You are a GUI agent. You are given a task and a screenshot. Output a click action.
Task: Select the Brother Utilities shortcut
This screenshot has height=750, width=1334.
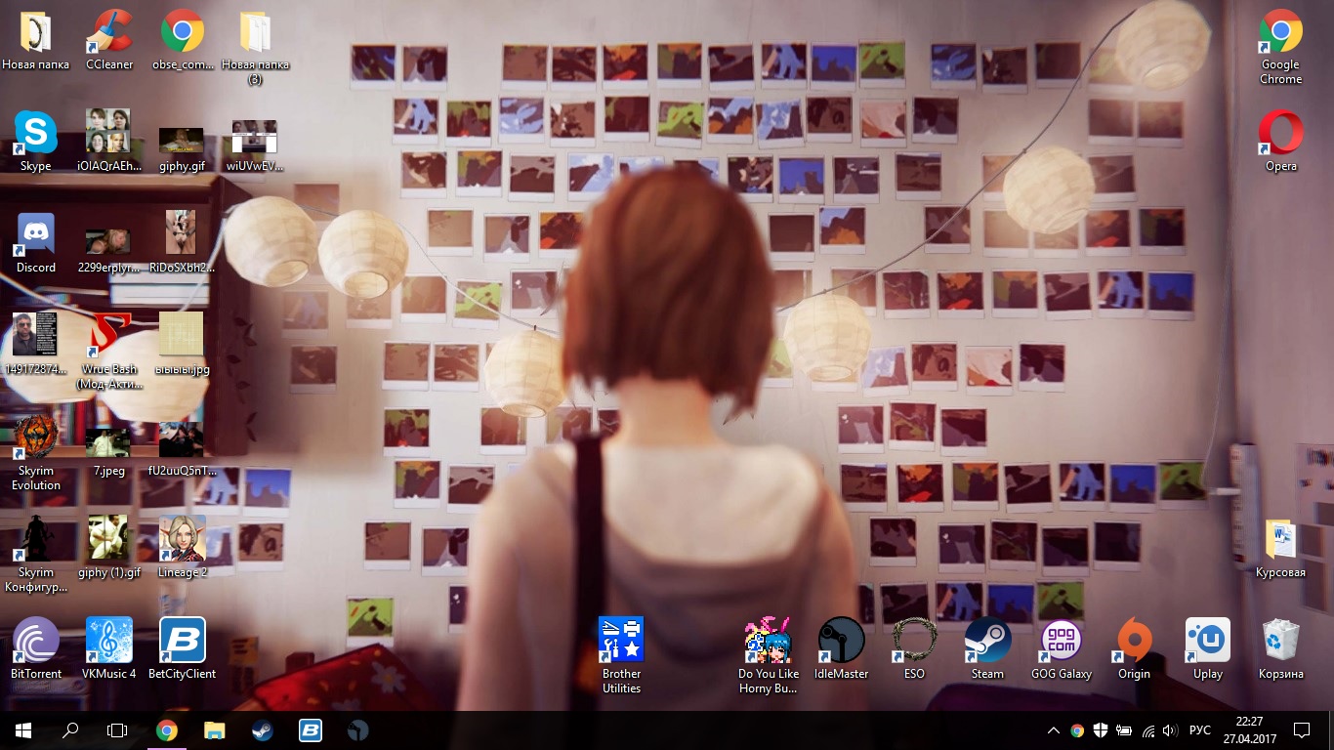point(621,655)
